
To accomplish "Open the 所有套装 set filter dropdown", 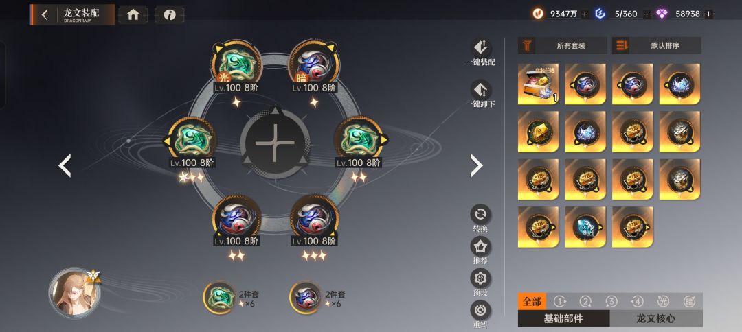I will pos(562,46).
